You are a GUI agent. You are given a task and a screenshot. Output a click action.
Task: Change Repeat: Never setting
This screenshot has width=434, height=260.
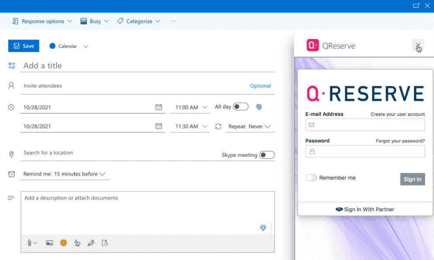pos(250,126)
